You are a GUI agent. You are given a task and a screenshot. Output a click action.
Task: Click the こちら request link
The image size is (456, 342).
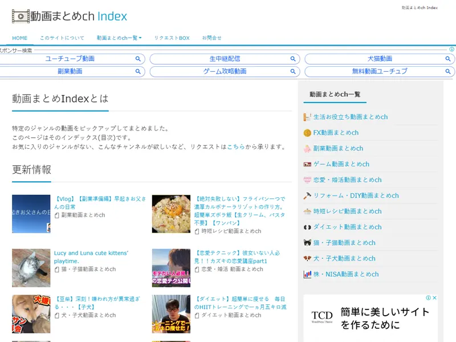[x=236, y=147]
